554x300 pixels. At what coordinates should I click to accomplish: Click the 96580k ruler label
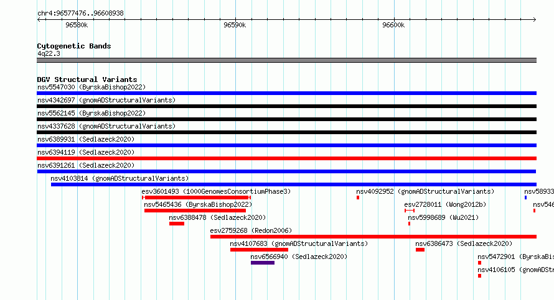77,25
